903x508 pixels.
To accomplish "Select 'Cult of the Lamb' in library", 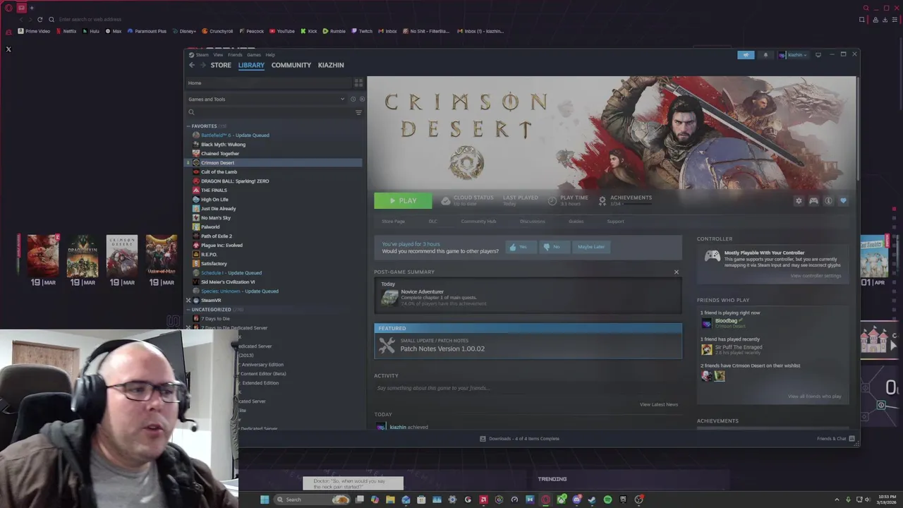I will click(x=219, y=172).
